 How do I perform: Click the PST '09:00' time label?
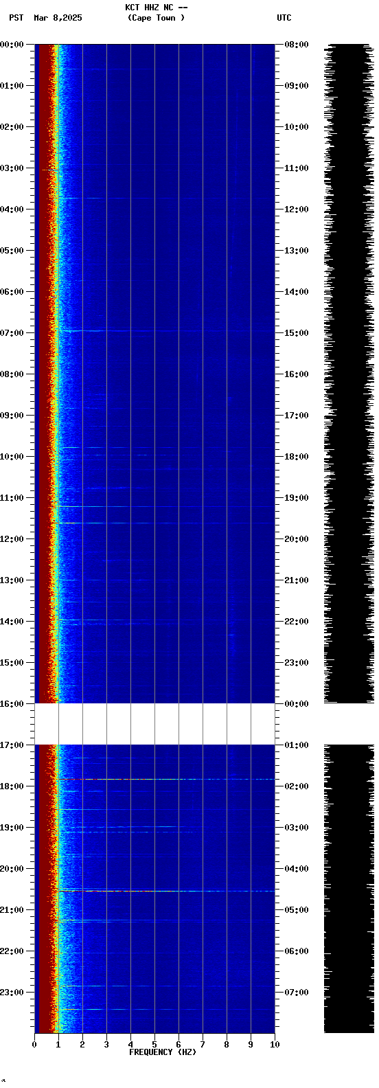pyautogui.click(x=12, y=416)
